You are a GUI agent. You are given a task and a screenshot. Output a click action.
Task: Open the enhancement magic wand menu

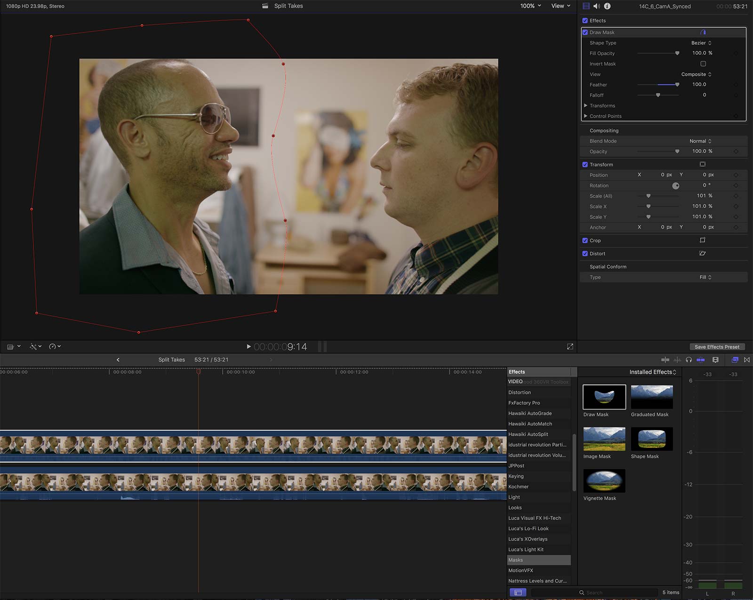(35, 346)
